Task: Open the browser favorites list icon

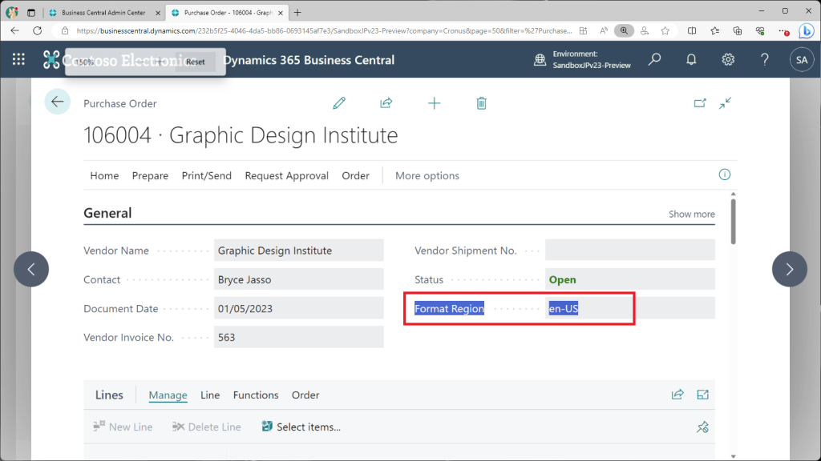Action: (714, 31)
